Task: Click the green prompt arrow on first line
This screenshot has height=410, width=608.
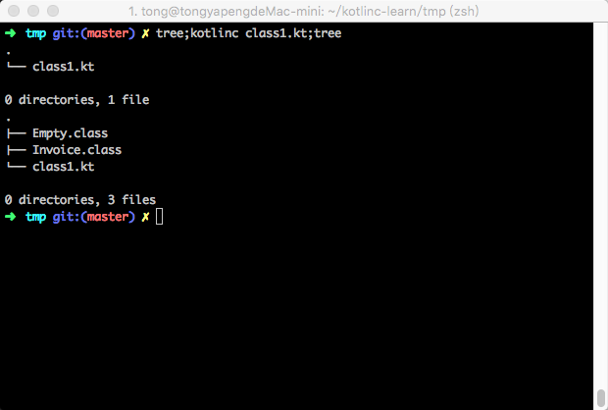Action: click(11, 33)
